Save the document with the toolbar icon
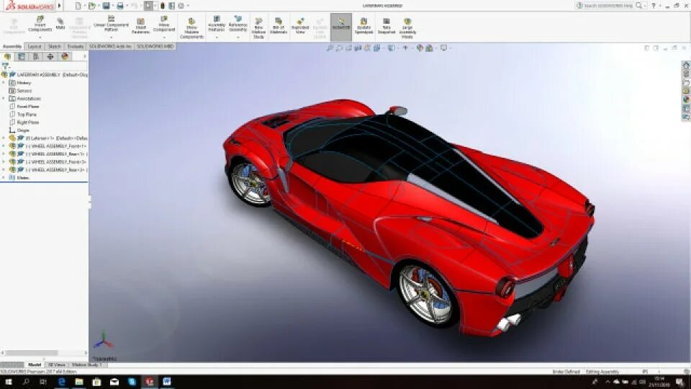The height and width of the screenshot is (389, 691). 106,6
